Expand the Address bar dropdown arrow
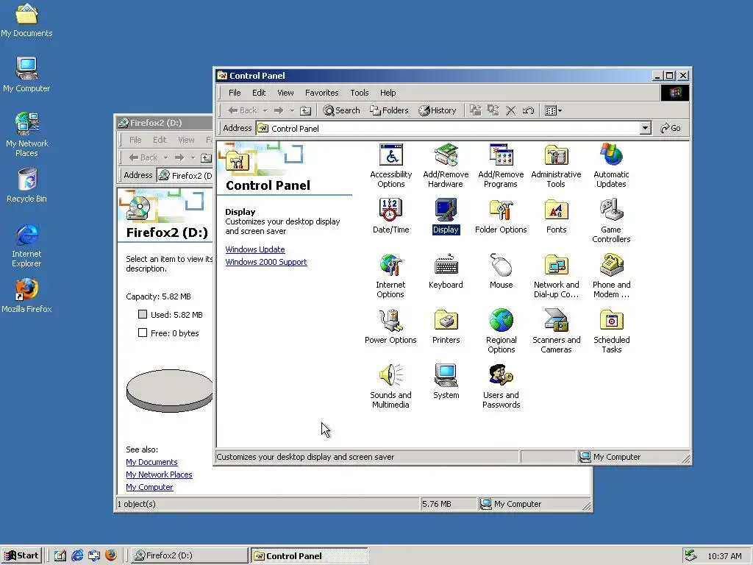The image size is (753, 565). (x=646, y=128)
